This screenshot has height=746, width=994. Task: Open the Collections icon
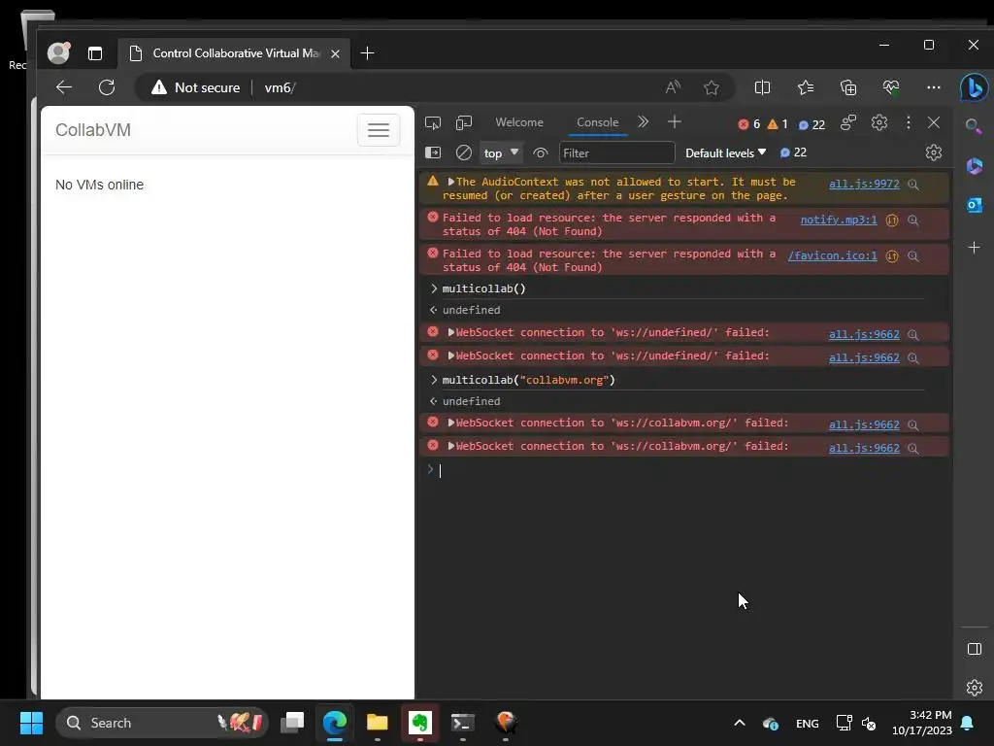pyautogui.click(x=848, y=87)
